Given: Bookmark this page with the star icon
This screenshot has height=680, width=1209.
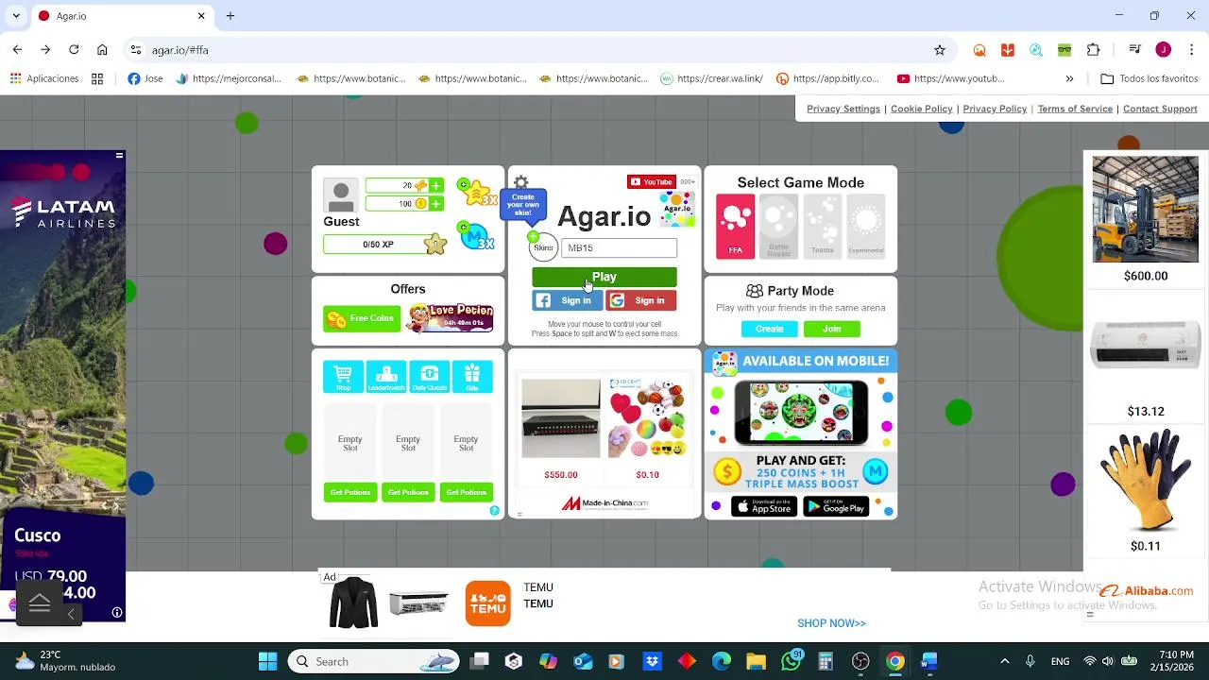Looking at the screenshot, I should 940,50.
